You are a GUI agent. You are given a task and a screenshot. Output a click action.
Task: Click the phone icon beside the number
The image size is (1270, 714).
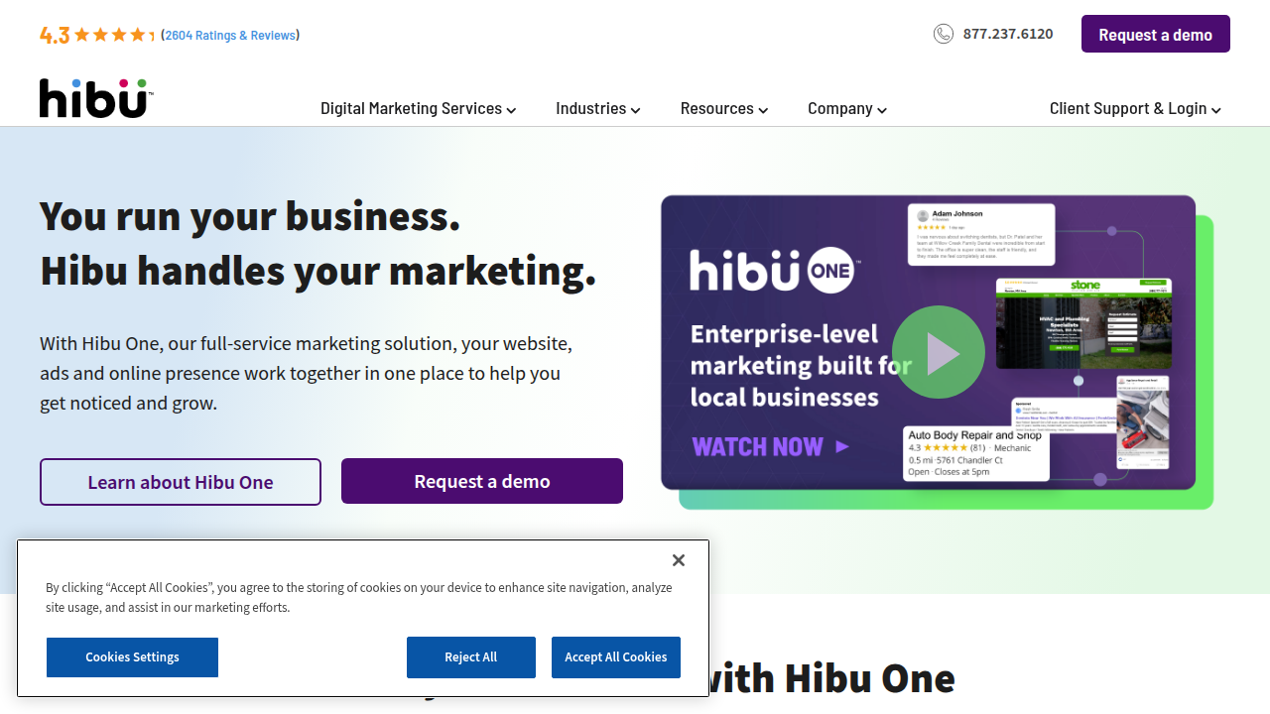tap(944, 34)
